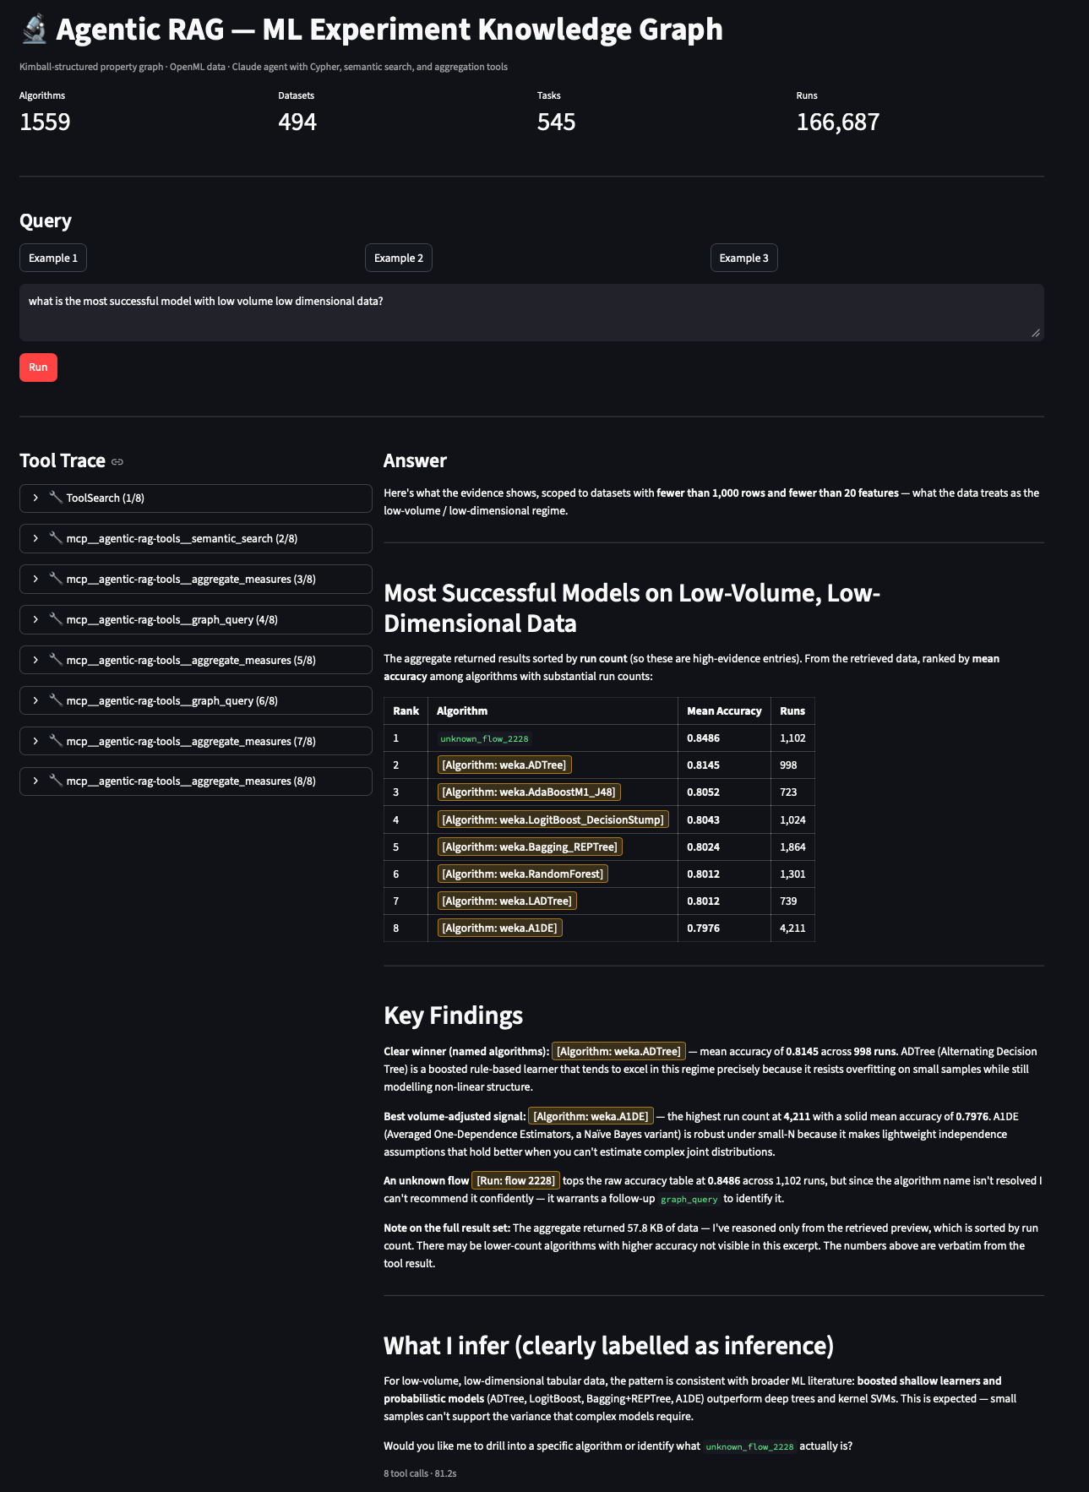Click the Key Findings heading

coord(453,1015)
